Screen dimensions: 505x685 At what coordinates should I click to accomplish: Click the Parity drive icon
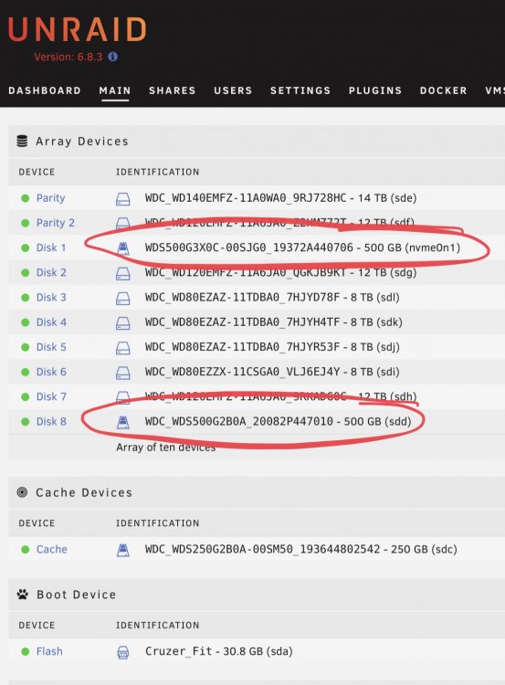[x=122, y=199]
